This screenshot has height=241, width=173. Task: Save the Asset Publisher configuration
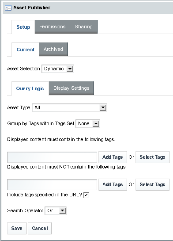pos(17,228)
